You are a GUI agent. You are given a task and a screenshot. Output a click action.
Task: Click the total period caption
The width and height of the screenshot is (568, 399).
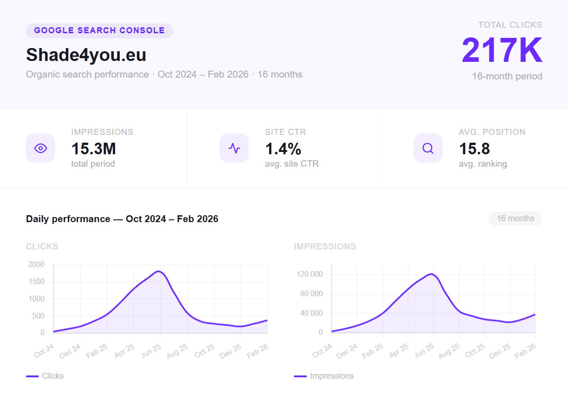pos(93,164)
